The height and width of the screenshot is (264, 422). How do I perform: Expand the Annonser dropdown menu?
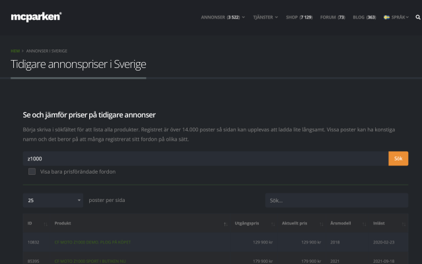223,17
